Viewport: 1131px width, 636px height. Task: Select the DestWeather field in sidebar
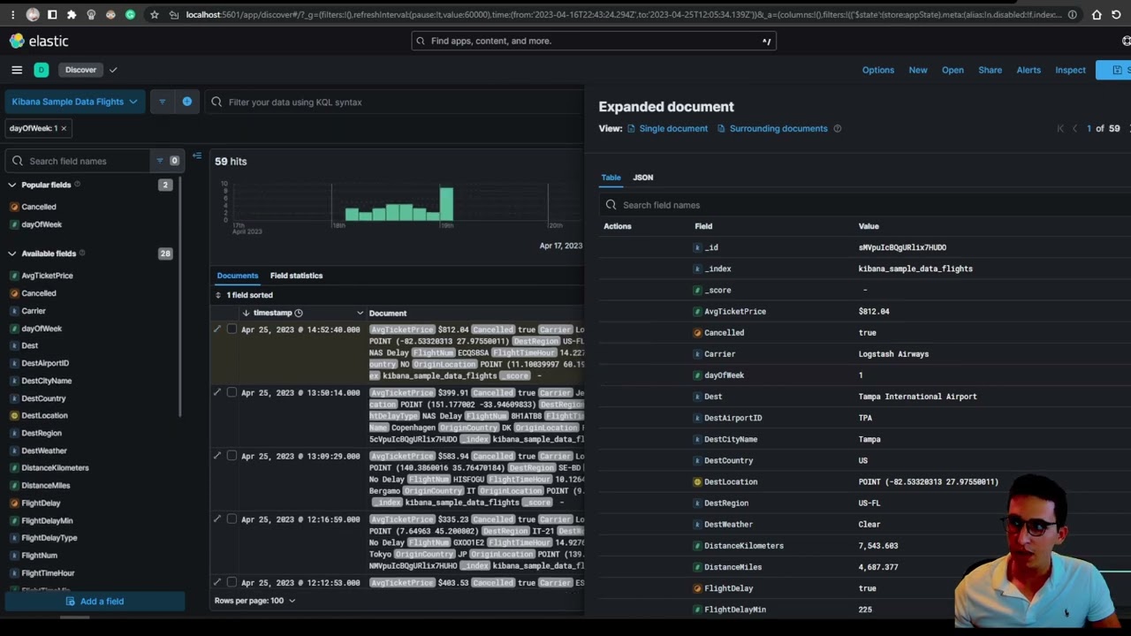click(44, 450)
